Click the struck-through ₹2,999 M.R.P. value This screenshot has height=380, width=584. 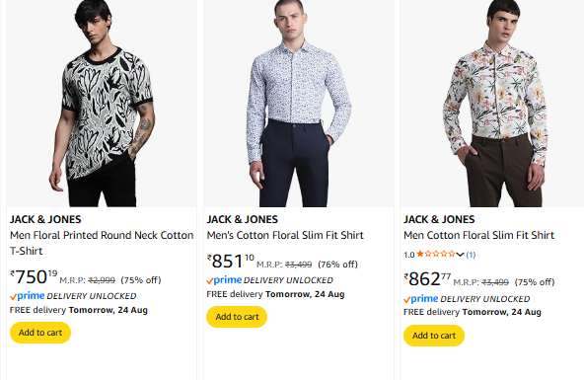(x=102, y=280)
